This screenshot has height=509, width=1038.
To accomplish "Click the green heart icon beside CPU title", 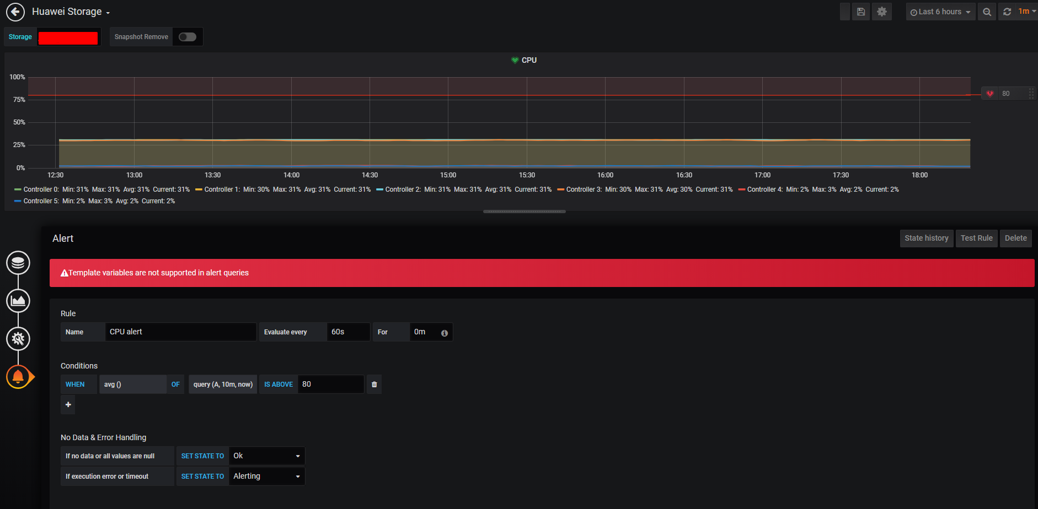I will 515,60.
